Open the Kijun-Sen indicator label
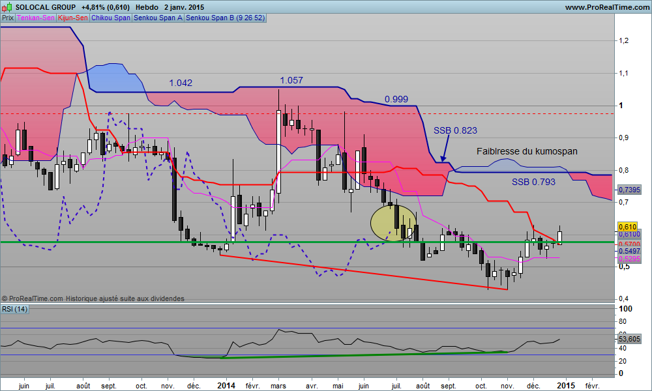 [73, 18]
